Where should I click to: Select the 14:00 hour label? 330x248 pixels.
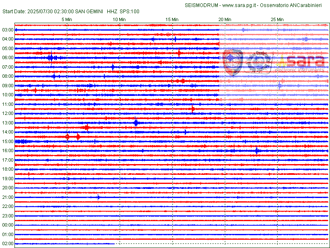tap(8, 132)
